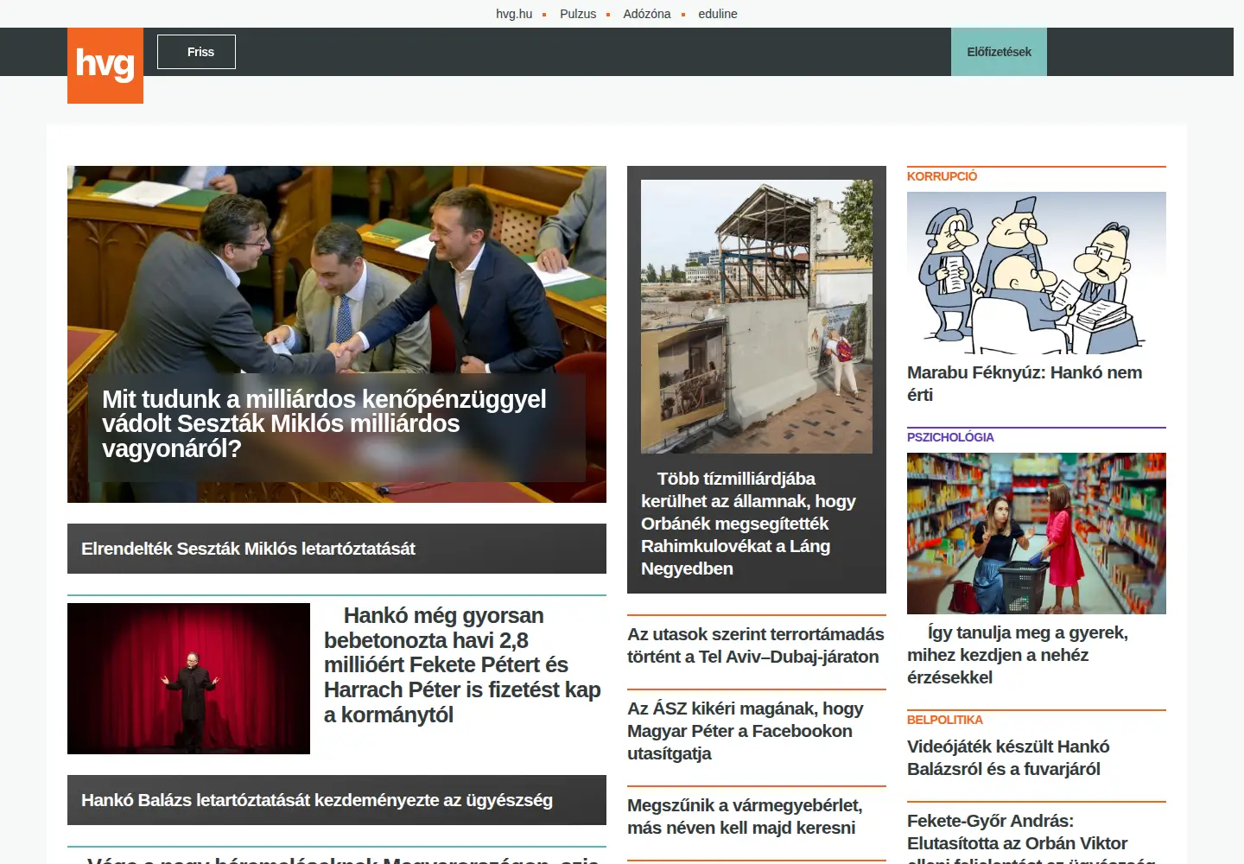
Task: Open Így tanulja meg a gyerek article
Action: [1018, 655]
